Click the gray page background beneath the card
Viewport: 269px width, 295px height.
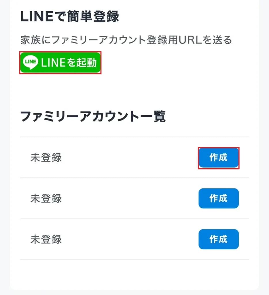point(134,293)
